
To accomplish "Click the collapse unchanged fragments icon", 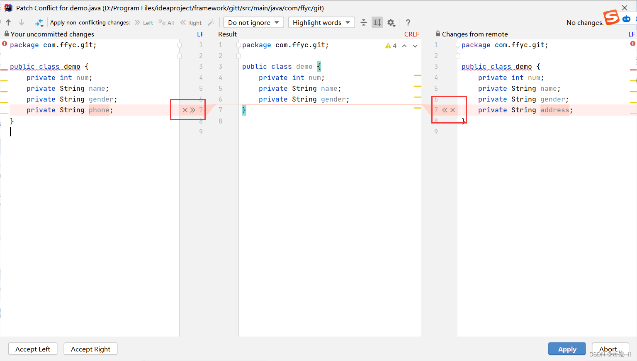I will point(364,22).
